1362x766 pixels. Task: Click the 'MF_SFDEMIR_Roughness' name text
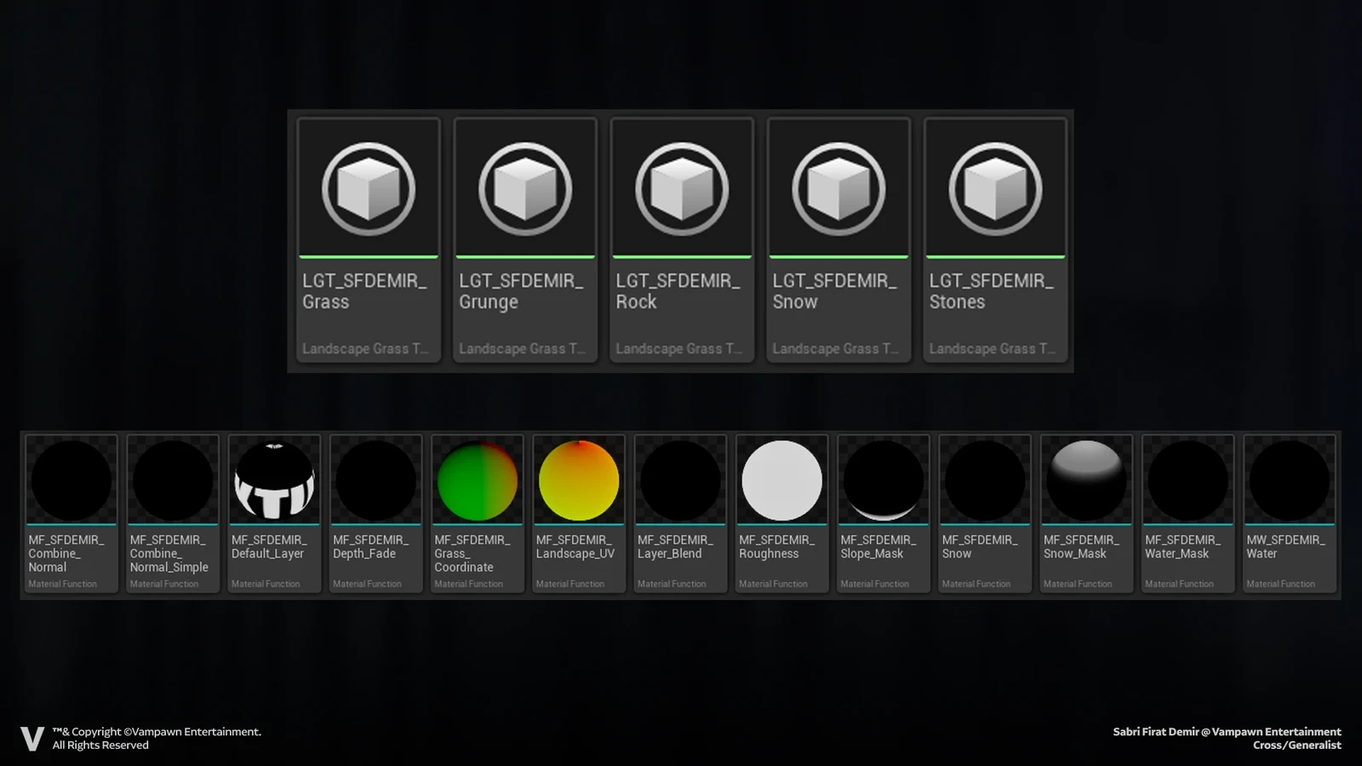pos(776,546)
